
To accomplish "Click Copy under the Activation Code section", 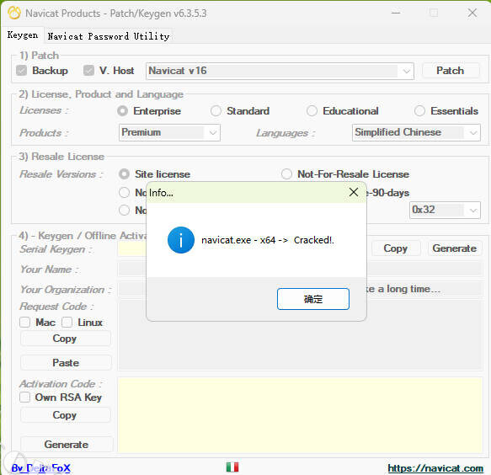I will point(66,415).
